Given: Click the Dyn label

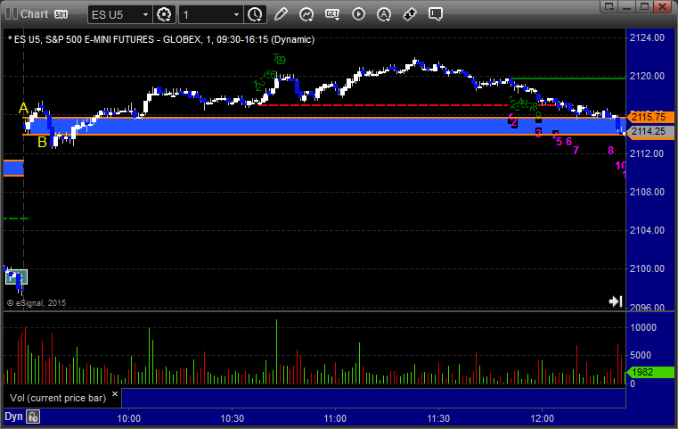Looking at the screenshot, I should [x=13, y=417].
